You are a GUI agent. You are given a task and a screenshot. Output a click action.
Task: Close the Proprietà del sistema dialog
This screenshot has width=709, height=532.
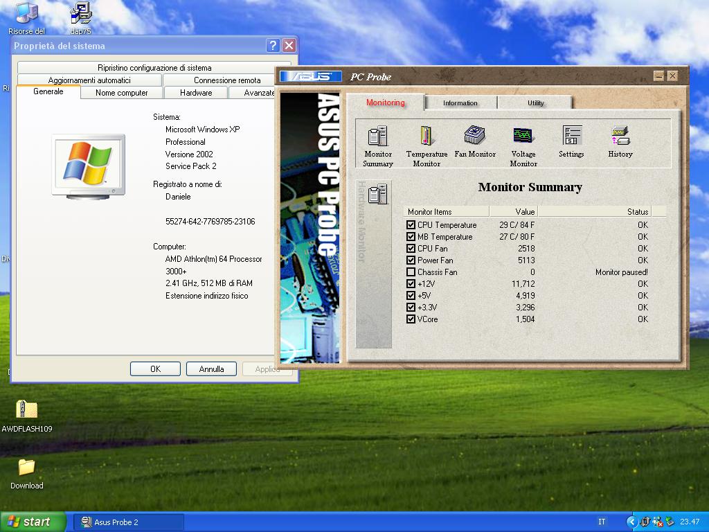[x=289, y=45]
